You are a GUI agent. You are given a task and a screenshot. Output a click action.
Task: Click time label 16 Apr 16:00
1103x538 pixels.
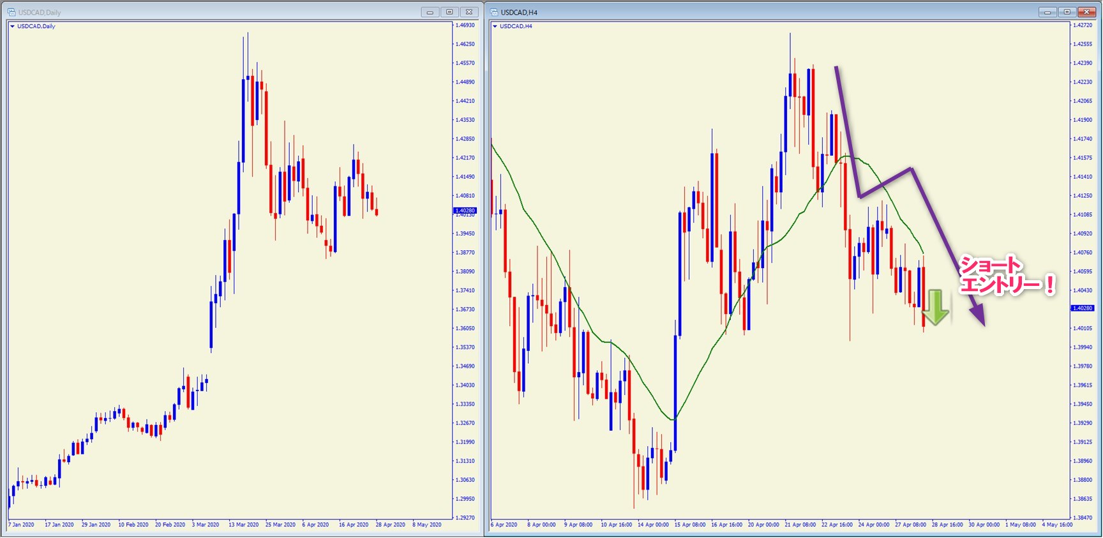coord(727,525)
